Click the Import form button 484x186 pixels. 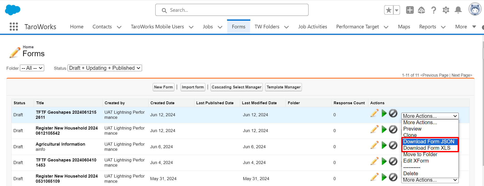point(193,87)
